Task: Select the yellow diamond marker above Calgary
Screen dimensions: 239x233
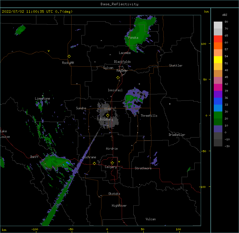Action: click(x=112, y=163)
